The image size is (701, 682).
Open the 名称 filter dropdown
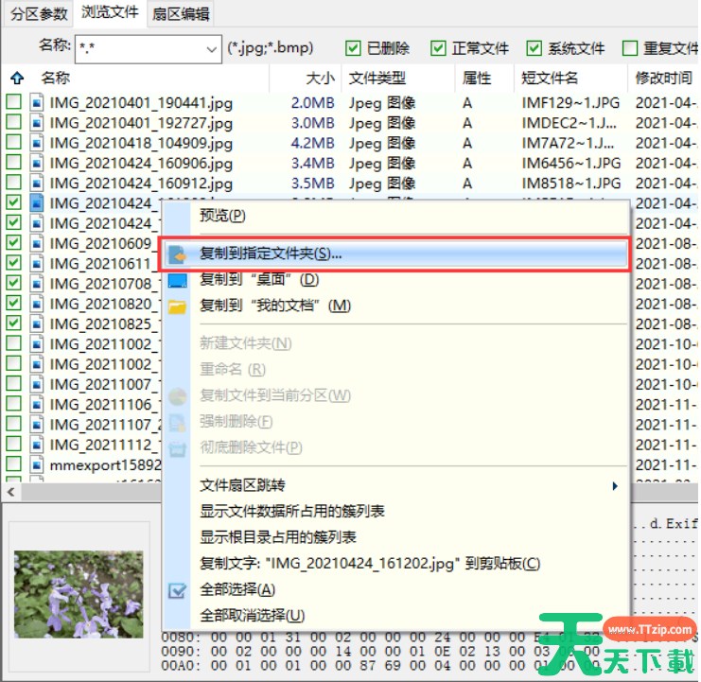click(210, 48)
